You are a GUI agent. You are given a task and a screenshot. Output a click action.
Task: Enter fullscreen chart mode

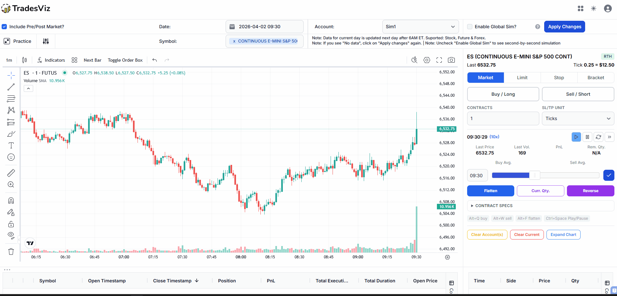(439, 60)
